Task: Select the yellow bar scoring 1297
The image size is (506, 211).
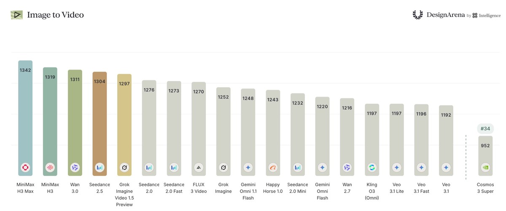Action: [x=124, y=125]
